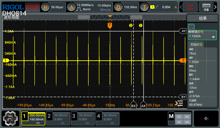This screenshot has width=220, height=128.
Task: Tap the rising edge trigger slope icon
Action: [x=157, y=7]
